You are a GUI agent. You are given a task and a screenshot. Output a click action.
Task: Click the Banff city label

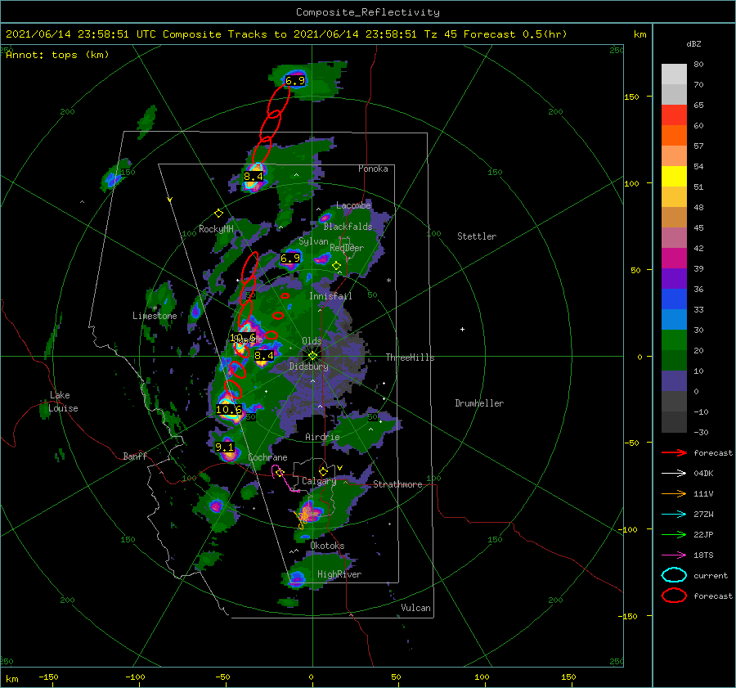135,456
